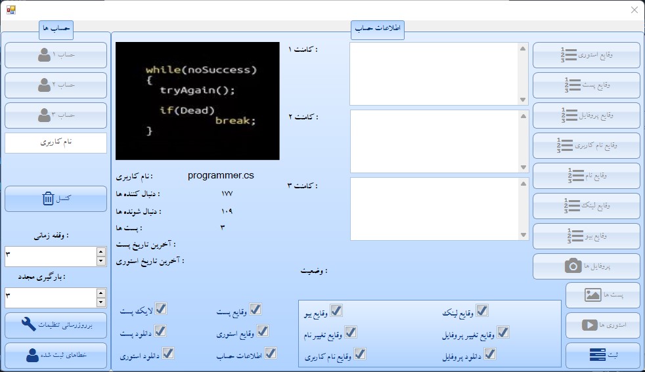
Task: Click application icon in title bar
Action: pyautogui.click(x=11, y=10)
